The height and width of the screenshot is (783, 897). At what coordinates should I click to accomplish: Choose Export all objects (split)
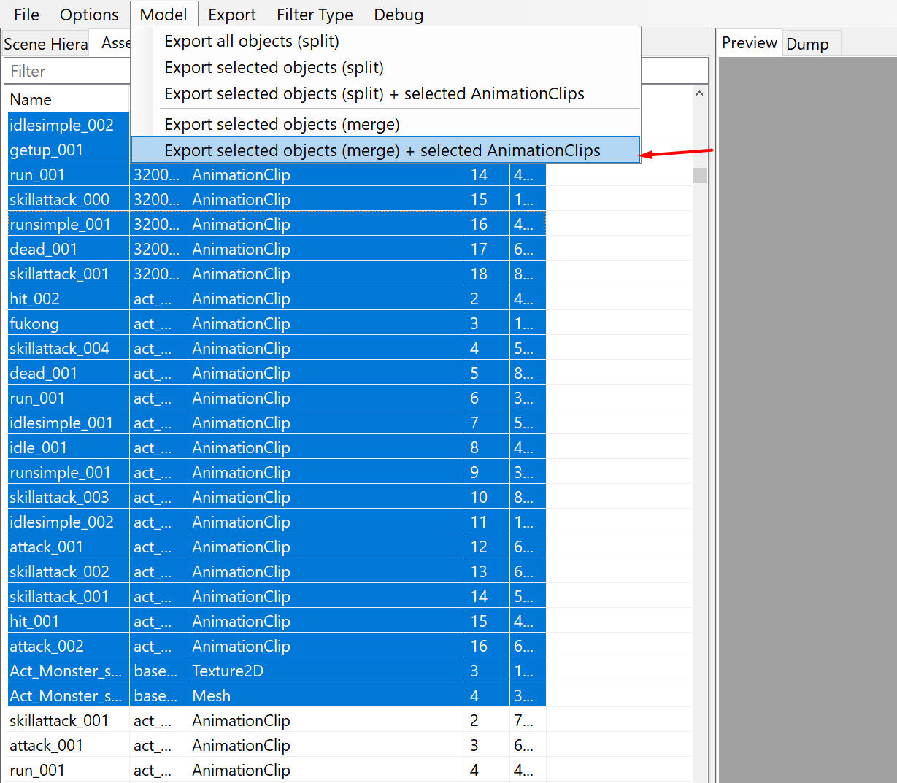252,41
